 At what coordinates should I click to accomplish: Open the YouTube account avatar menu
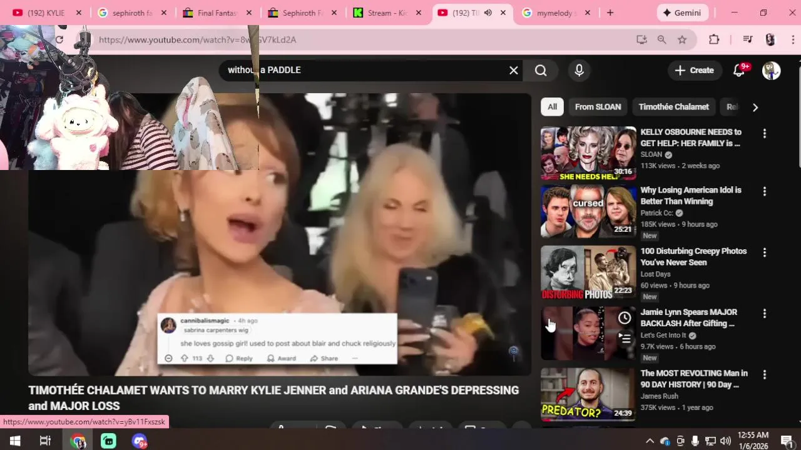click(771, 70)
